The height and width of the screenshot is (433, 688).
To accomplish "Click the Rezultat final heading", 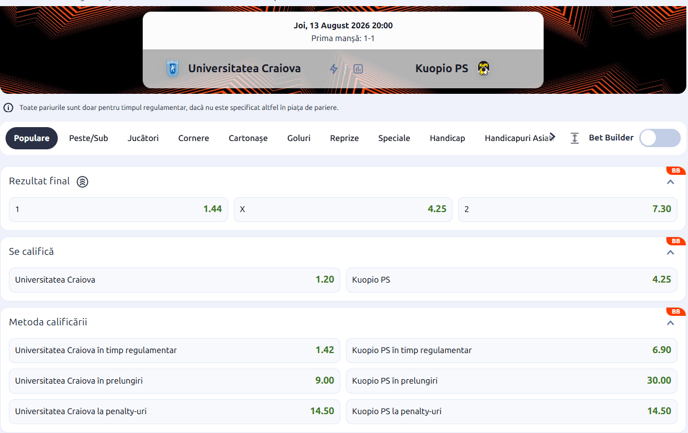I will pos(39,181).
